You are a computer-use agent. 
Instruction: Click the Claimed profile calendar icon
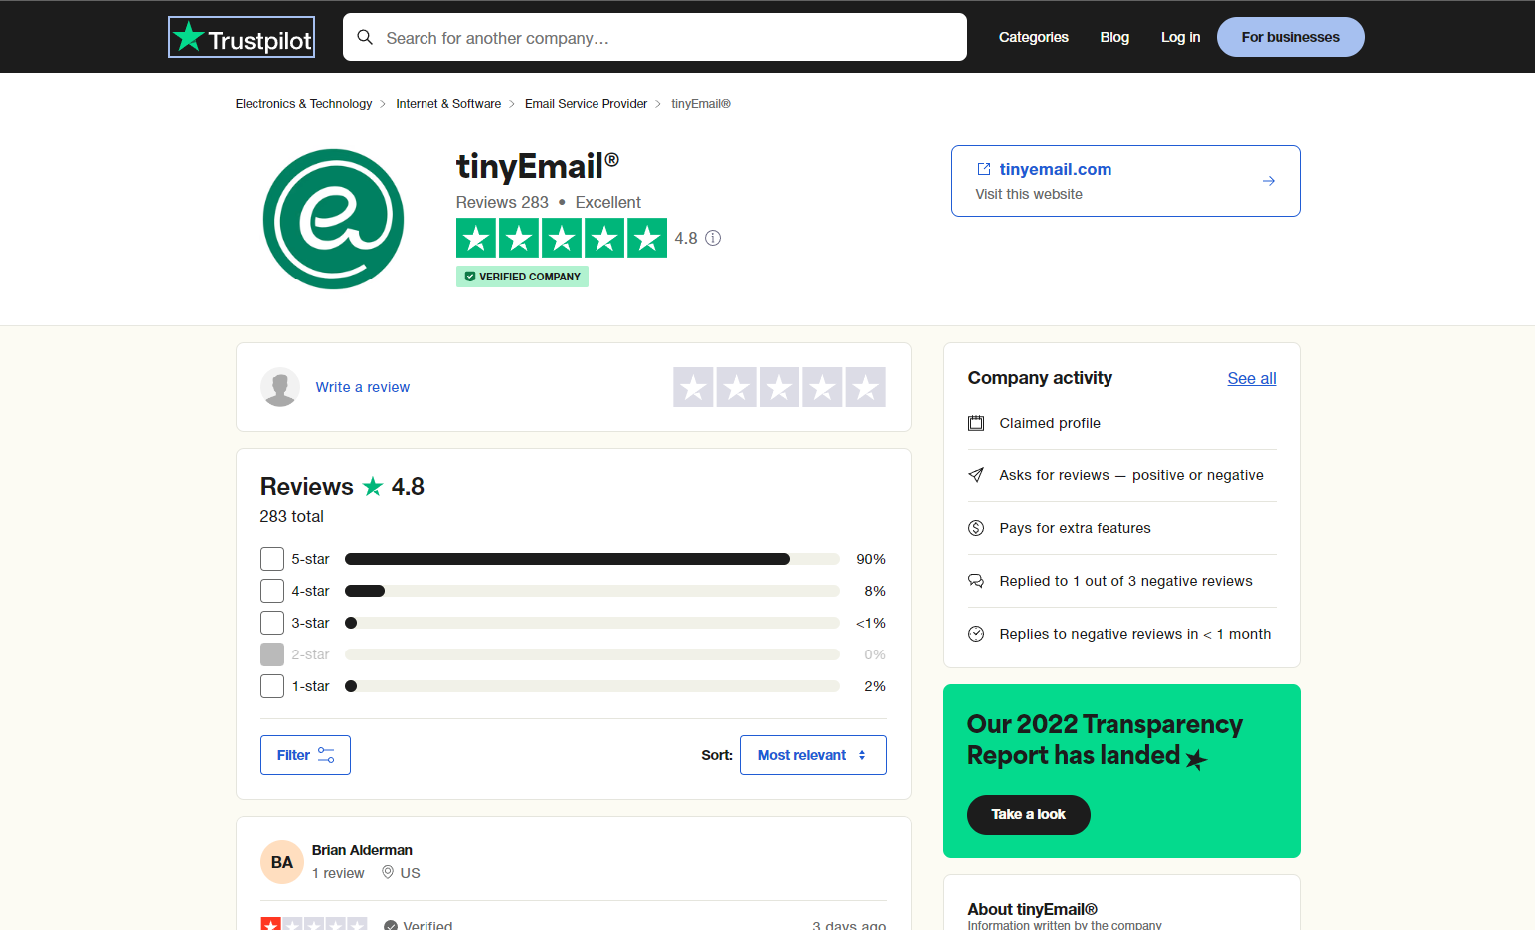click(976, 423)
